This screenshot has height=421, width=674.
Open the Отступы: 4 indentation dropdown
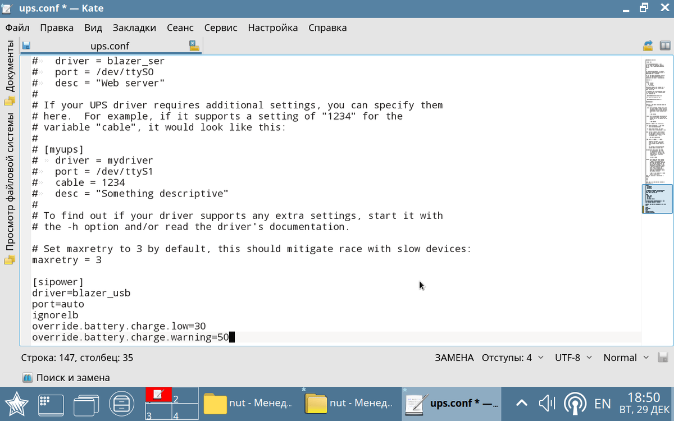coord(513,358)
